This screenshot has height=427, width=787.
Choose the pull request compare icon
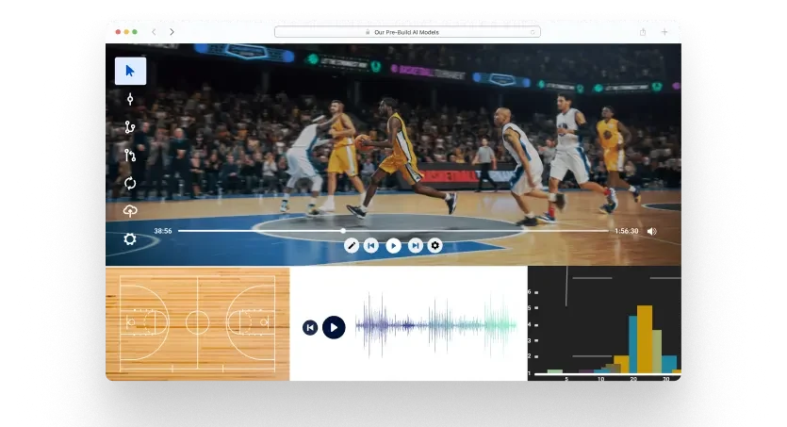(x=130, y=156)
